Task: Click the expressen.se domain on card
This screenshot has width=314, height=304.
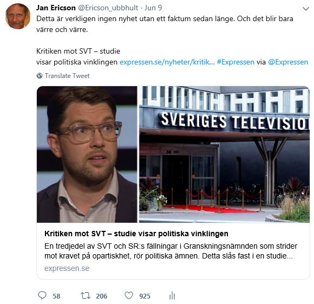Action: 67,268
